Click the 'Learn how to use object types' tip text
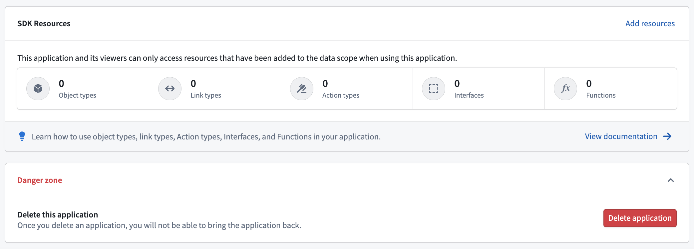 [x=206, y=137]
